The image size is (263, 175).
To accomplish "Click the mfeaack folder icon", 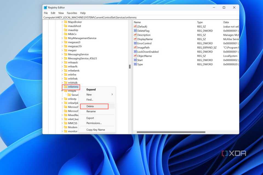I will tap(65, 62).
